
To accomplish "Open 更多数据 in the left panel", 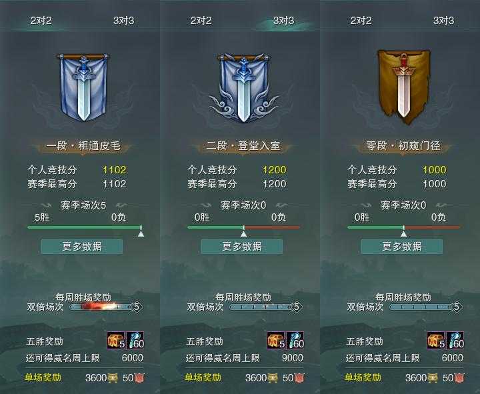I will (82, 247).
